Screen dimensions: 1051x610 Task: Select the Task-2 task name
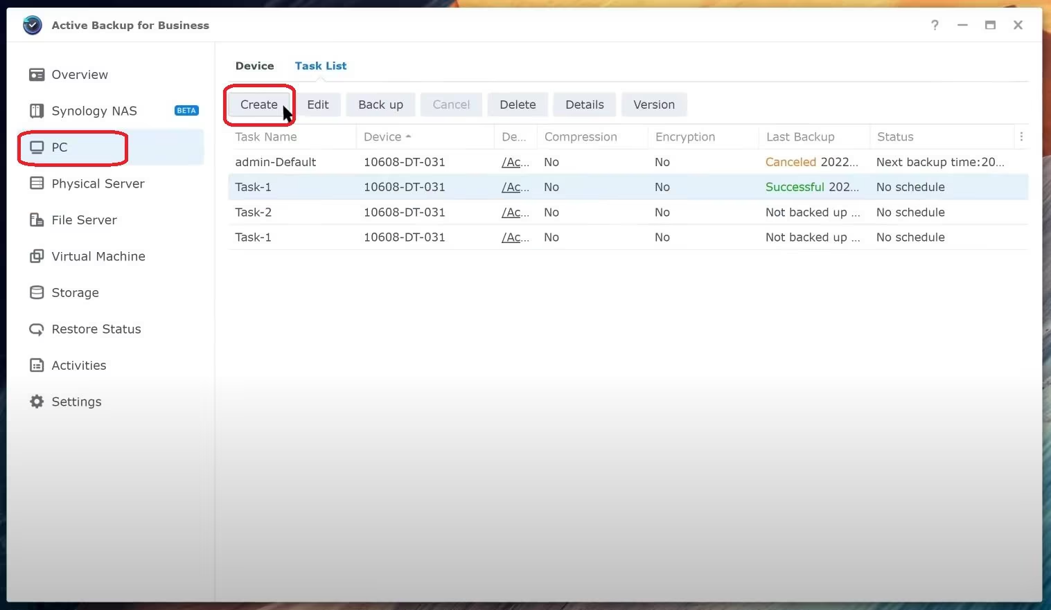click(x=253, y=213)
